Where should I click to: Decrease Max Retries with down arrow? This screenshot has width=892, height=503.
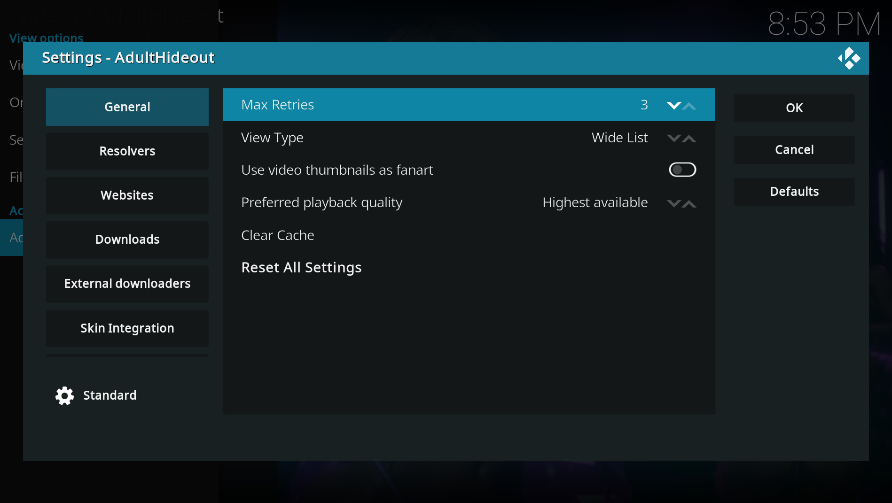[x=674, y=105]
